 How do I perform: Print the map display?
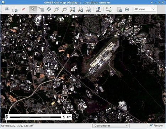pos(127,9)
